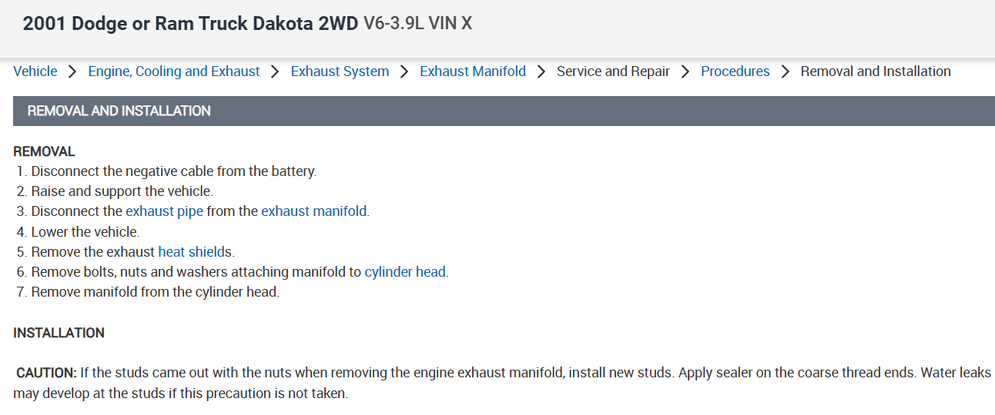Image resolution: width=995 pixels, height=415 pixels.
Task: Navigate to Procedures breadcrumb link
Action: [735, 71]
